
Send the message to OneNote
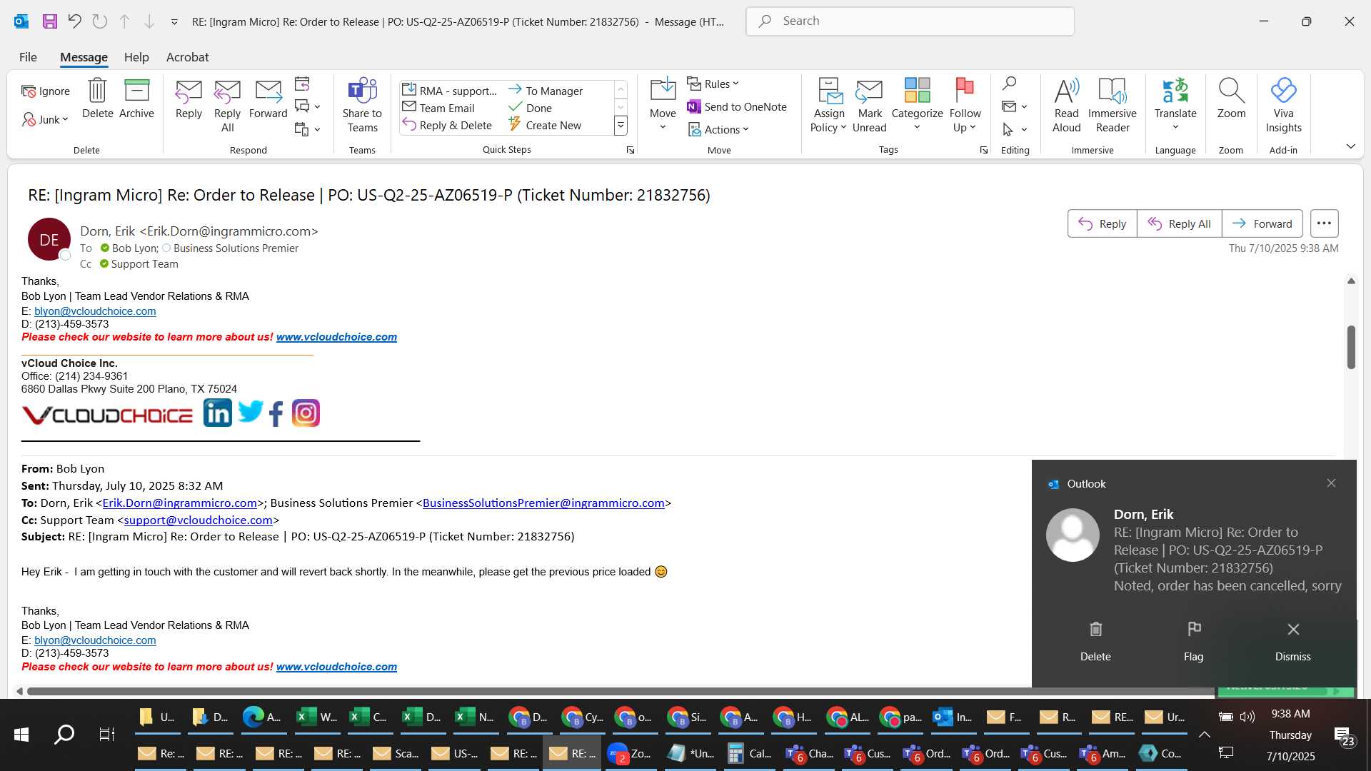coord(737,106)
